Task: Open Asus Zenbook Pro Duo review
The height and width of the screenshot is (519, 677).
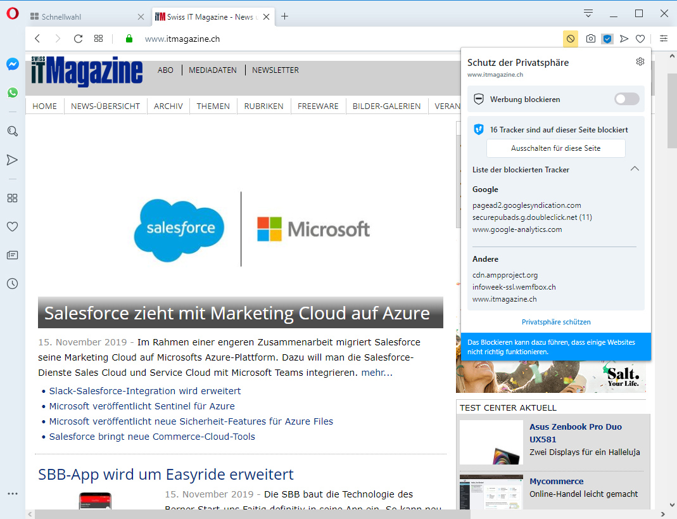Action: point(576,433)
